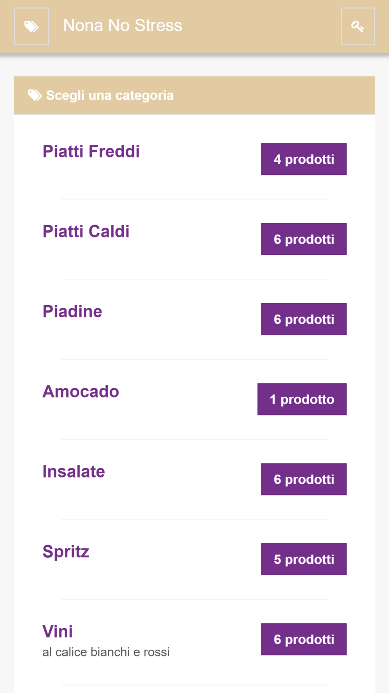Image resolution: width=389 pixels, height=693 pixels.
Task: Go to the Insalate category
Action: click(x=74, y=472)
